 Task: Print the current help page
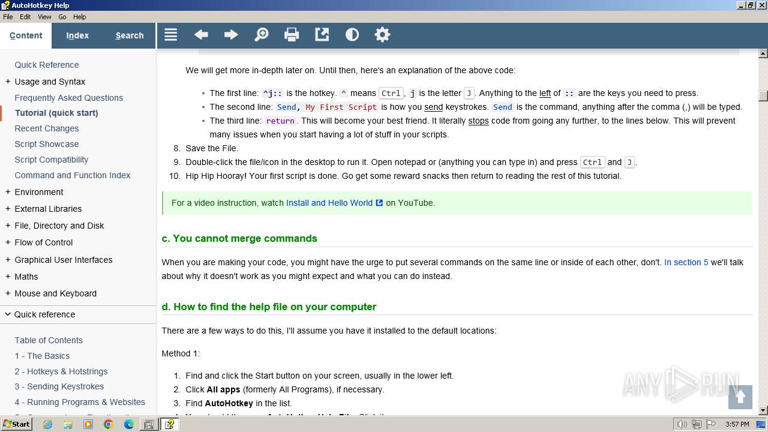click(x=292, y=35)
